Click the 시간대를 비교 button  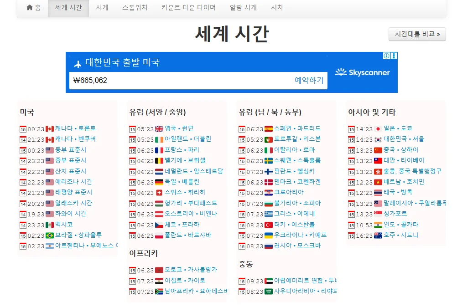pyautogui.click(x=416, y=34)
